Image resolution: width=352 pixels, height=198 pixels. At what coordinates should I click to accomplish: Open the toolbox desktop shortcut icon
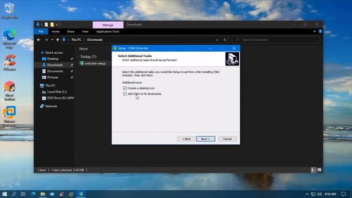tap(9, 91)
